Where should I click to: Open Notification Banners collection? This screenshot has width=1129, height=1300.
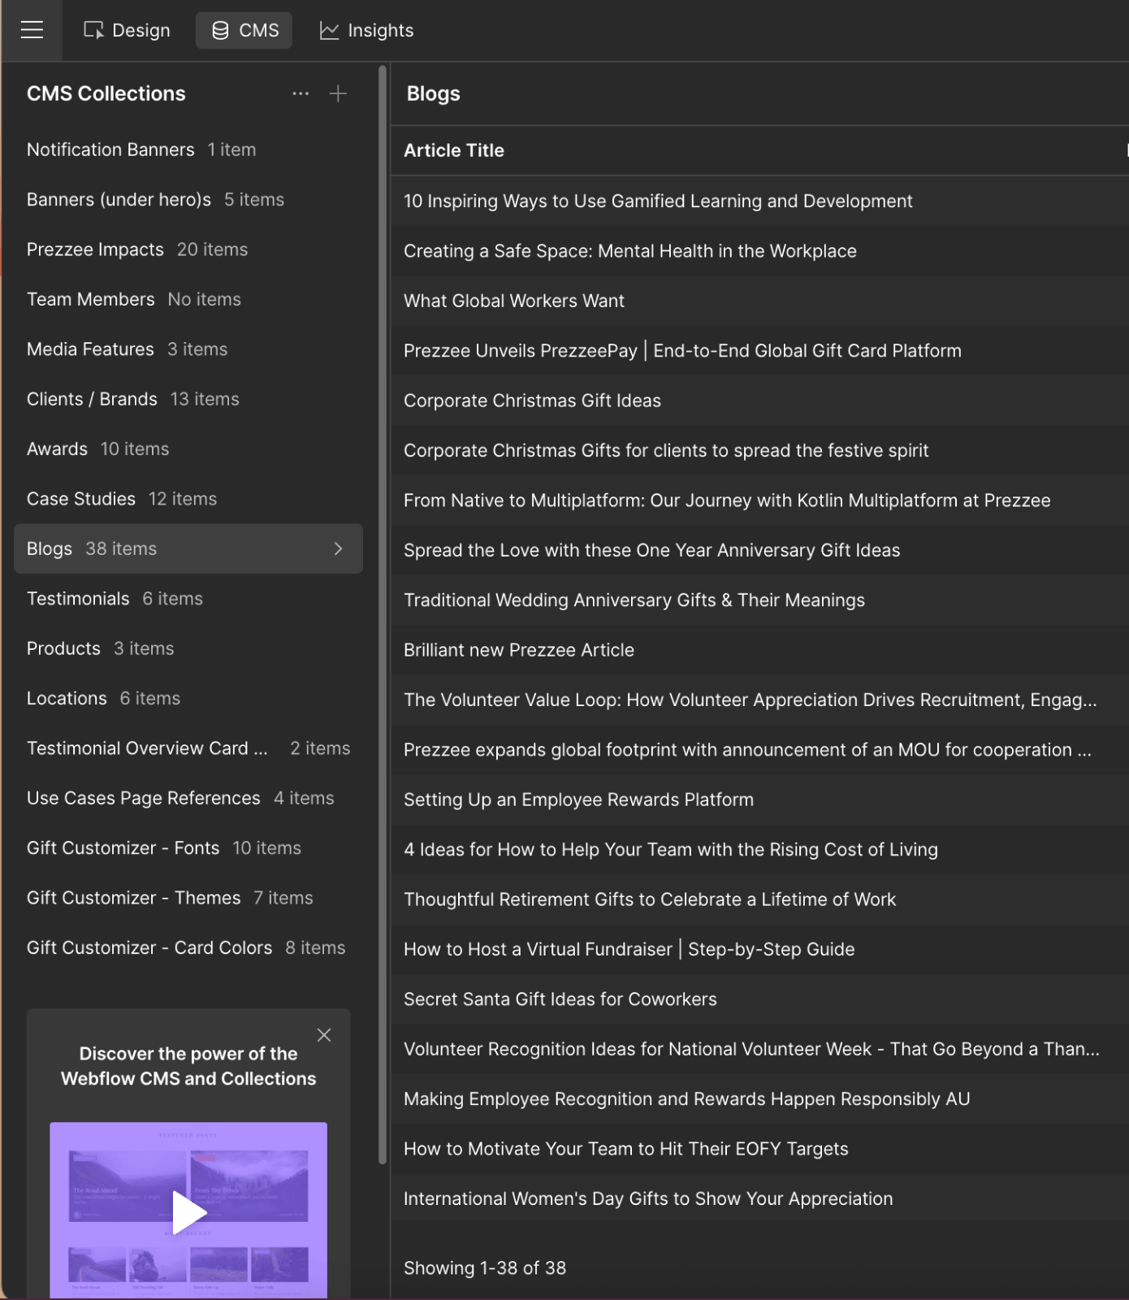188,150
